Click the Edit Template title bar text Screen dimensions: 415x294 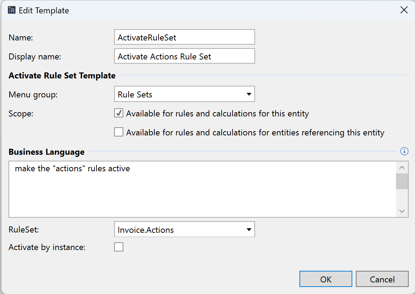point(44,11)
